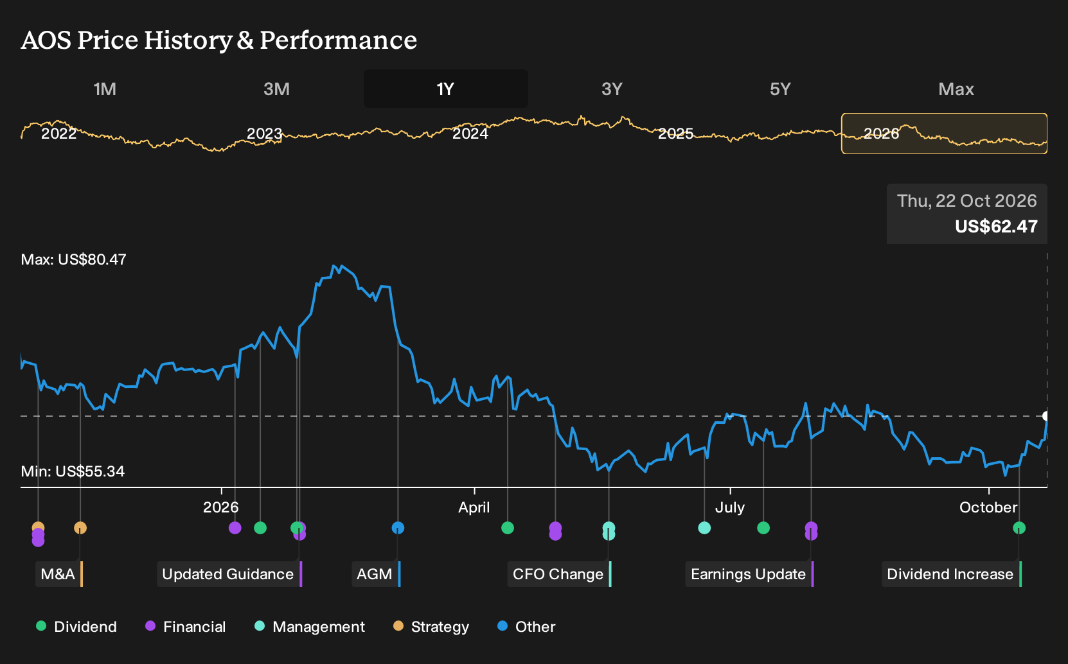
Task: Click the blue AGM event marker dot
Action: click(398, 528)
